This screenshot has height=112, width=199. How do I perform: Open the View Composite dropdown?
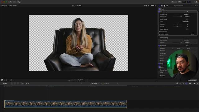pos(185,22)
